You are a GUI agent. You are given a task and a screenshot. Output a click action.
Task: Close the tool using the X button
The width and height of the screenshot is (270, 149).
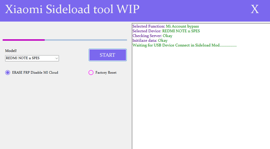pyautogui.click(x=255, y=9)
